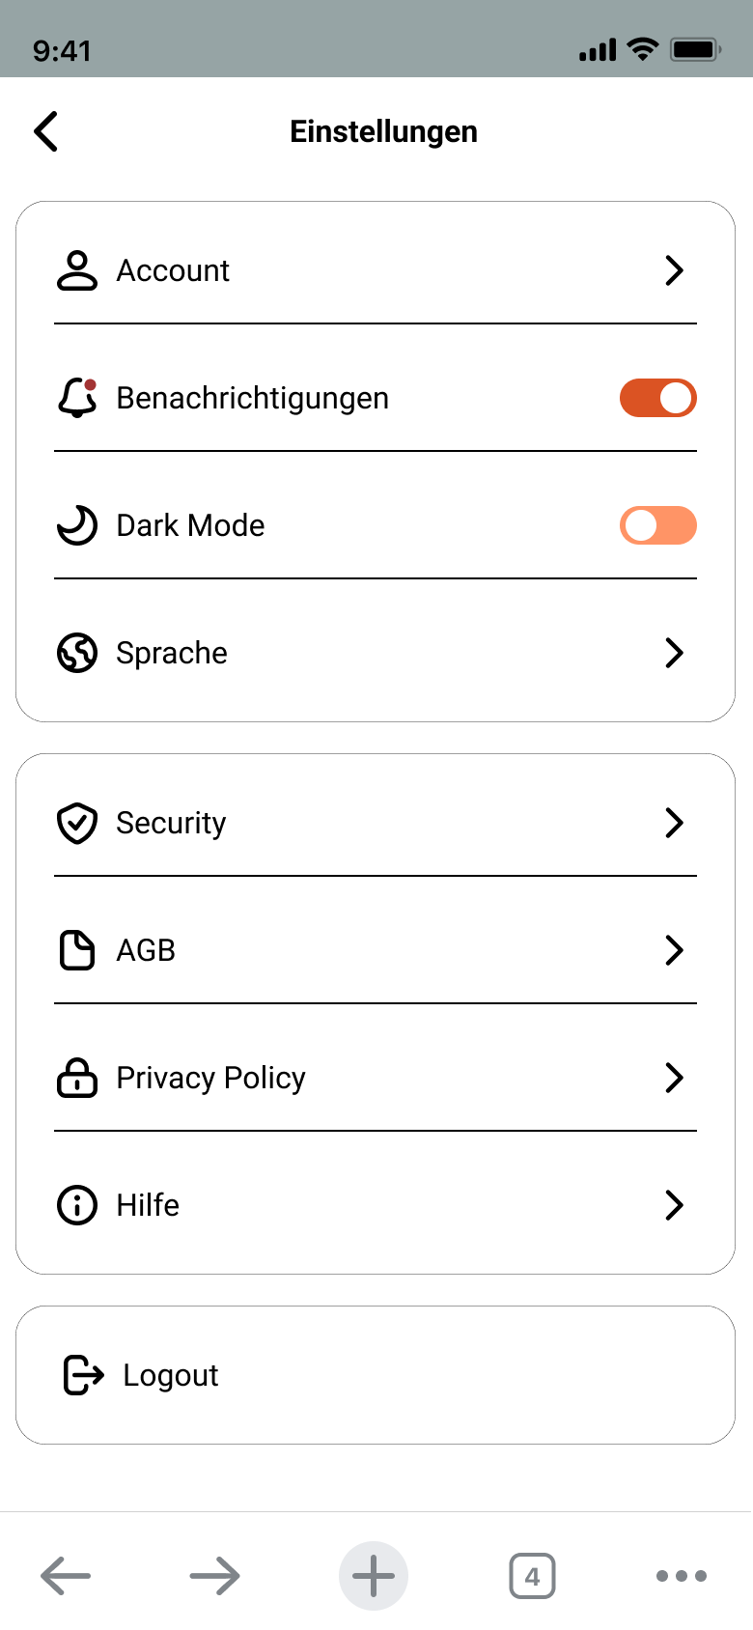Tap the Dark Mode moon icon
This screenshot has width=753, height=1630.
[77, 525]
